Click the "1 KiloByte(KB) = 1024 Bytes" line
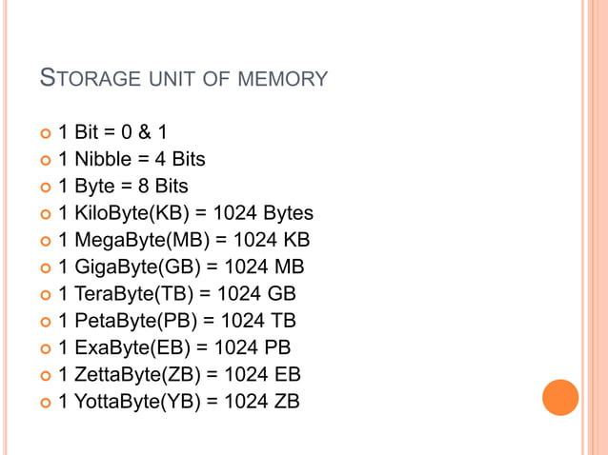This screenshot has height=455, width=608. tap(186, 212)
